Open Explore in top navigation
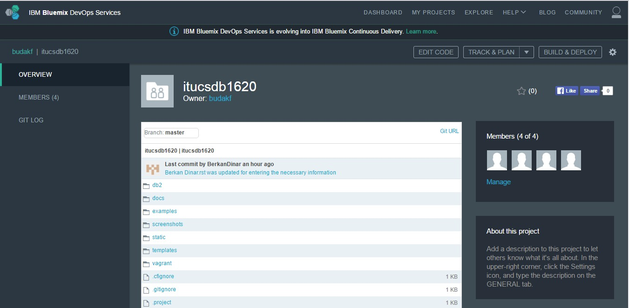Image resolution: width=629 pixels, height=308 pixels. tap(479, 13)
